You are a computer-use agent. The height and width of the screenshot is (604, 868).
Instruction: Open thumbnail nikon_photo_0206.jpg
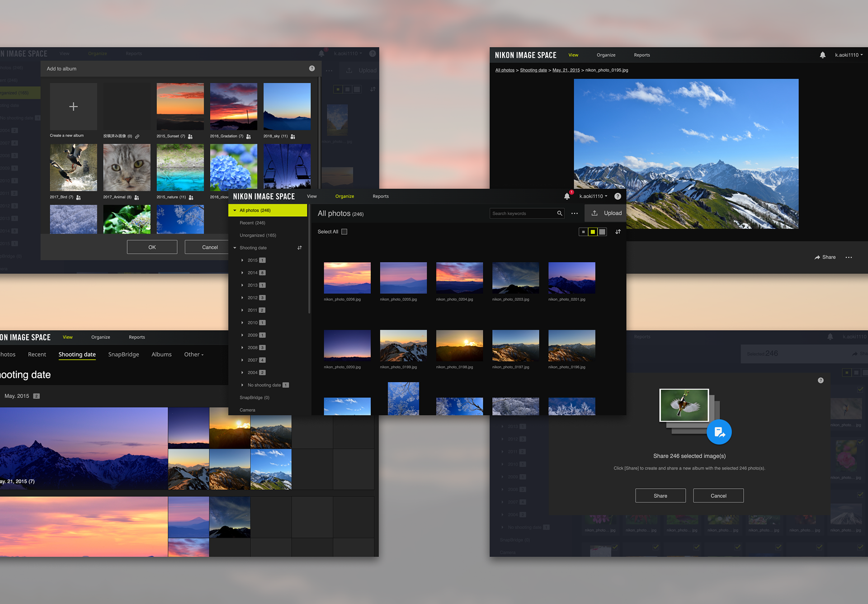tap(347, 278)
